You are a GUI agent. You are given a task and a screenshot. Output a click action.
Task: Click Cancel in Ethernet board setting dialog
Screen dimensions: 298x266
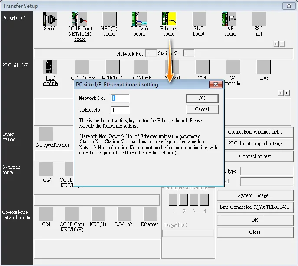click(x=202, y=109)
